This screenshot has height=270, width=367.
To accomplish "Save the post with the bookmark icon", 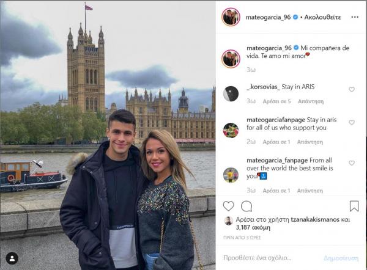I will click(354, 206).
